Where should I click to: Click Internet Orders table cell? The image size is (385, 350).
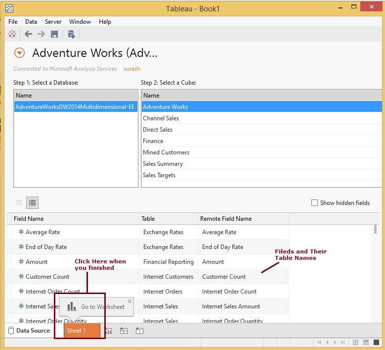[169, 292]
